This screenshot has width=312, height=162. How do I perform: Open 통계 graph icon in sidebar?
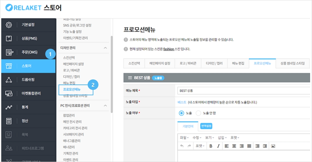point(9,107)
